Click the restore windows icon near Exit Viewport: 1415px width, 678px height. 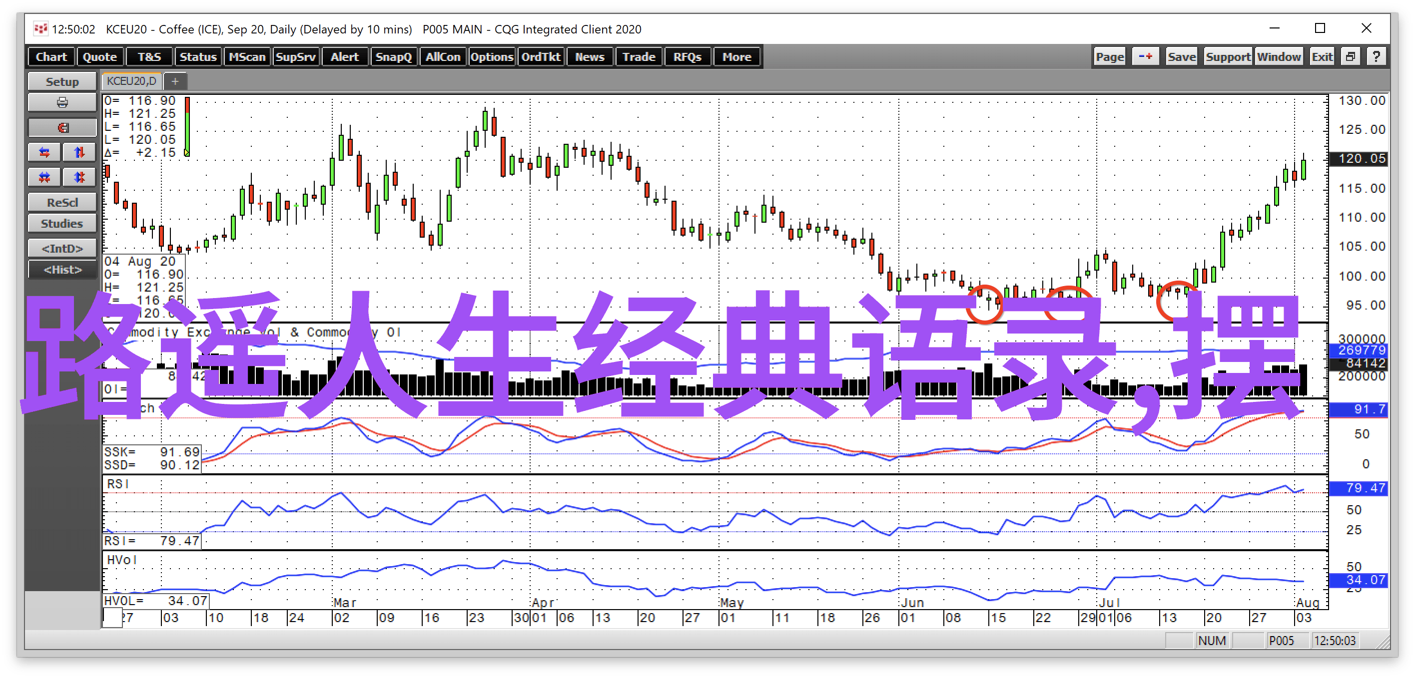(1351, 56)
